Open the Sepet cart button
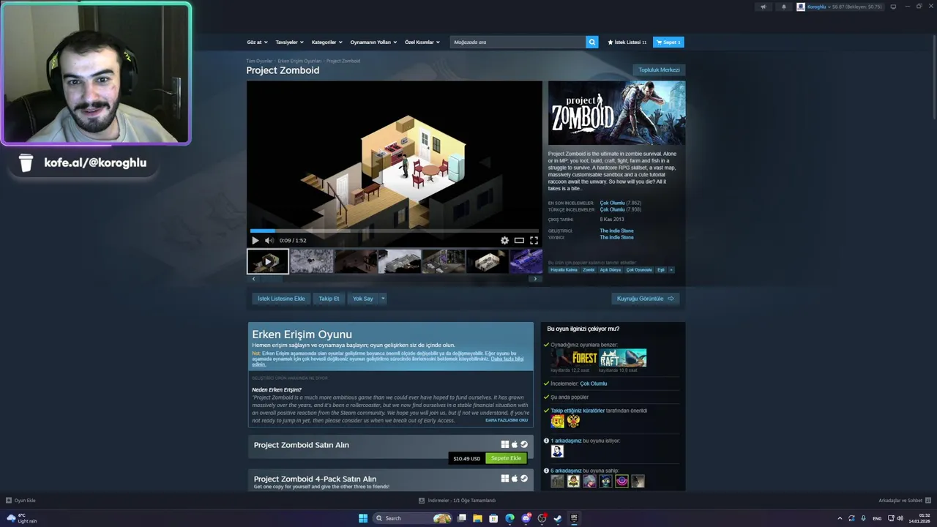Viewport: 937px width, 527px height. pos(668,42)
